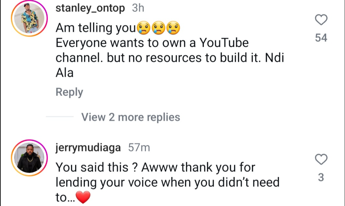345x206 pixels.
Task: Like jerrymudiaga's comment with the heart
Action: pos(321,159)
